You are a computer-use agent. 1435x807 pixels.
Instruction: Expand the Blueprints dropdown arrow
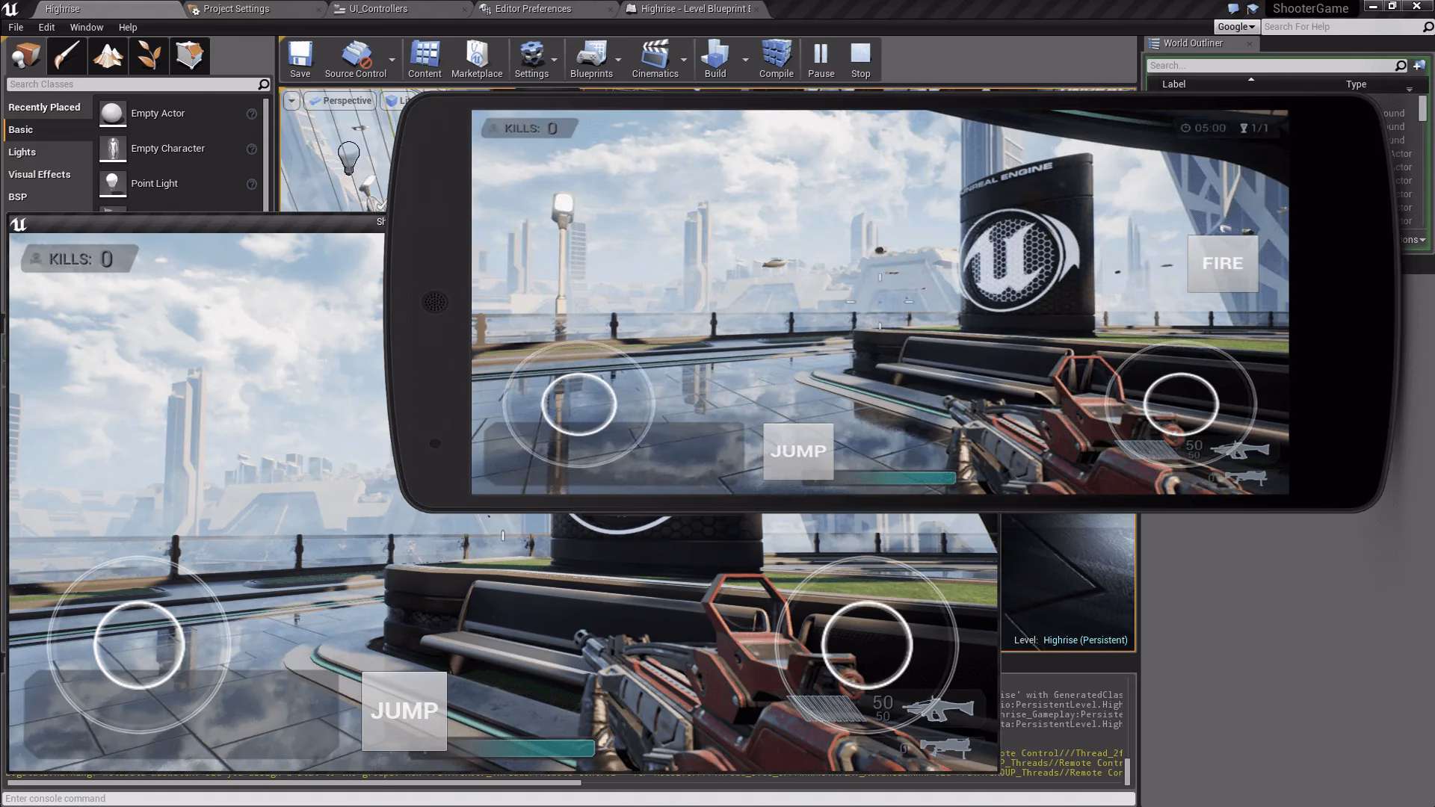tap(618, 60)
